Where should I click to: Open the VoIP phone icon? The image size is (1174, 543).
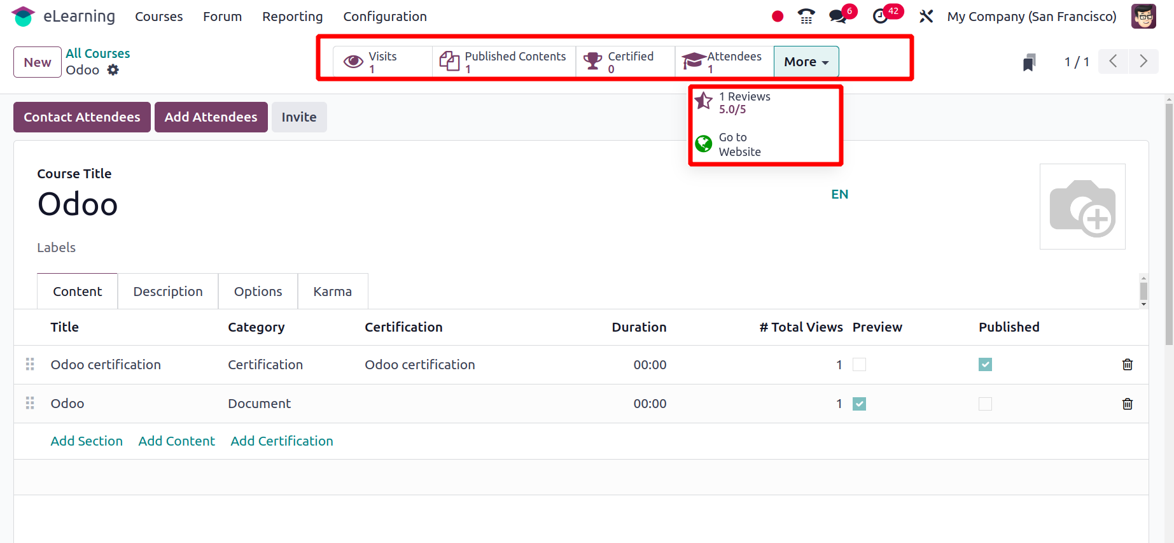pyautogui.click(x=806, y=17)
